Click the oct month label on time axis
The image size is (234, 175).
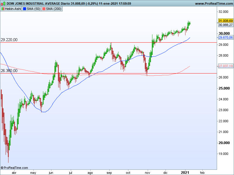128,173
